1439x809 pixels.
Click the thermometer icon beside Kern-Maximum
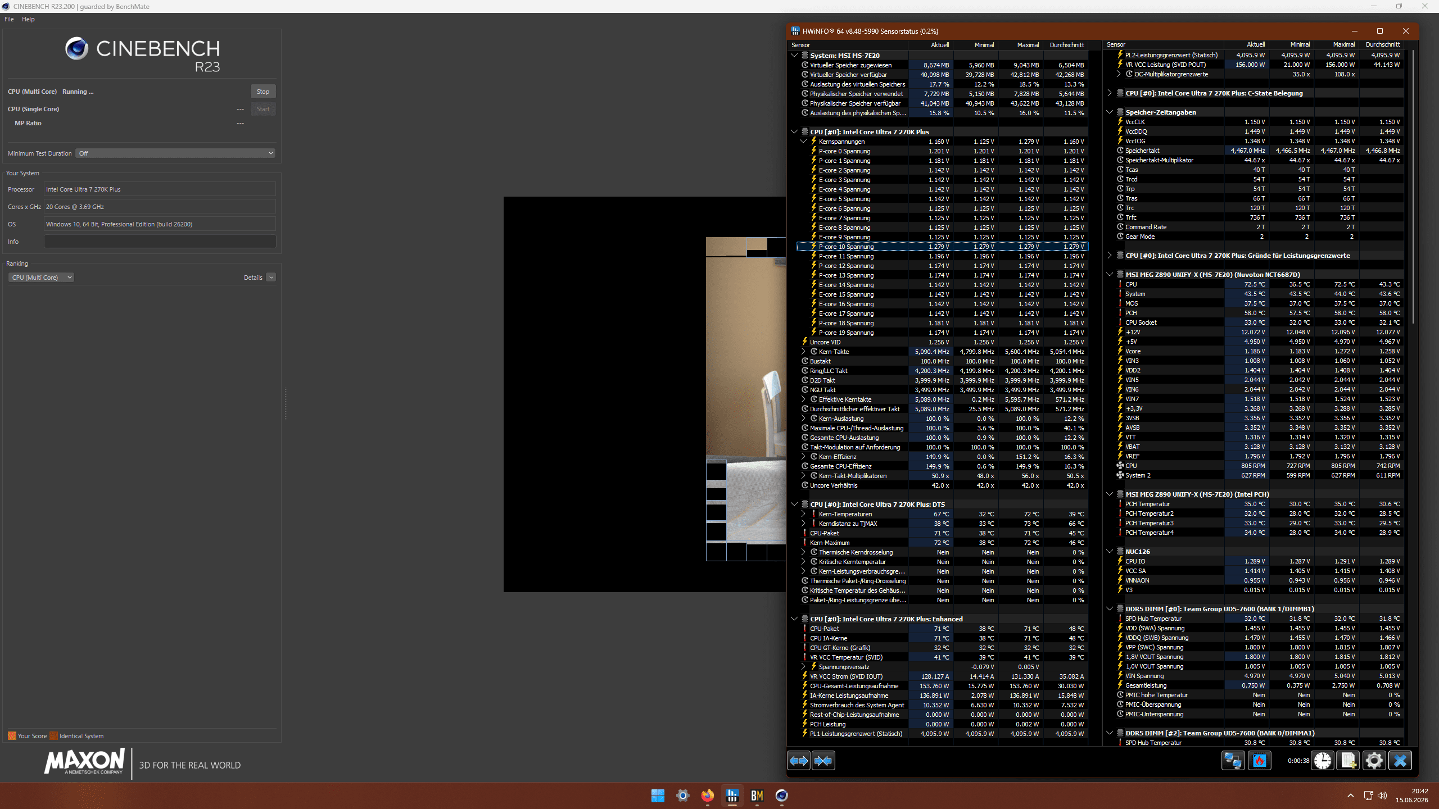pos(805,543)
